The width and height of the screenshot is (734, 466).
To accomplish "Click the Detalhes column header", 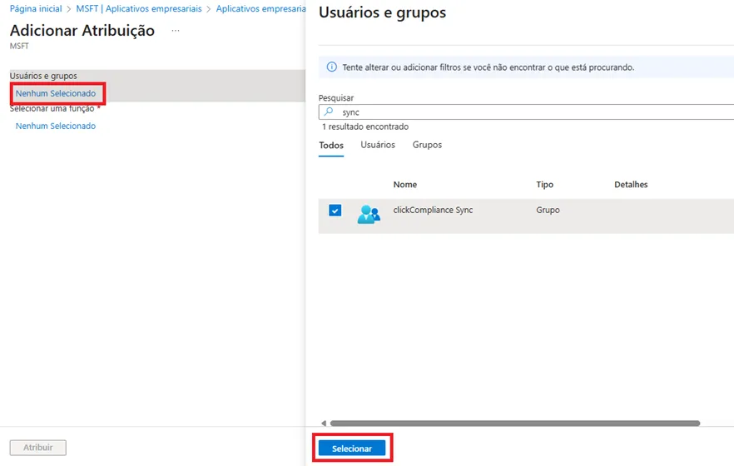I will 631,185.
